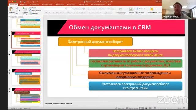Screen dimensions: 196x110
Task: Click the Электронный документооборот orange box
Action: [x=95, y=42]
